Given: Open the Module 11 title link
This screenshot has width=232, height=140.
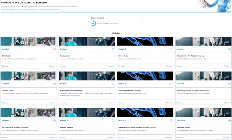Looking at the screenshot, I should [122, 120].
